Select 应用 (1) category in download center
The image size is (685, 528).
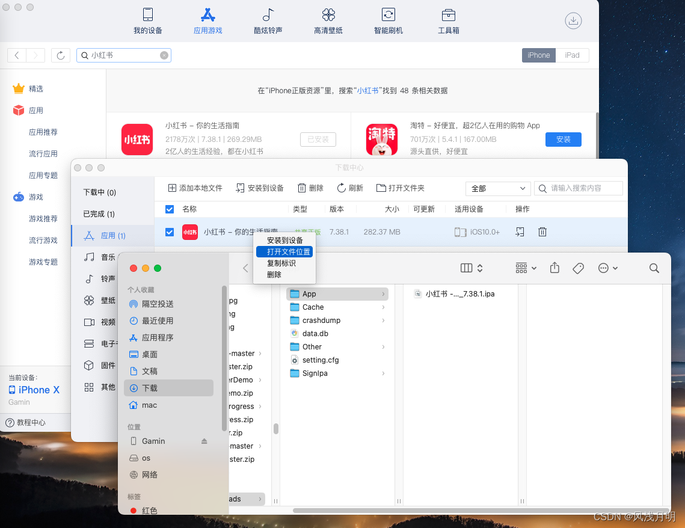coord(112,236)
